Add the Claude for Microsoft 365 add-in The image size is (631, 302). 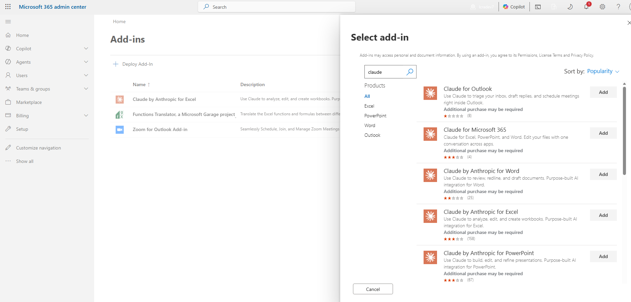click(603, 133)
